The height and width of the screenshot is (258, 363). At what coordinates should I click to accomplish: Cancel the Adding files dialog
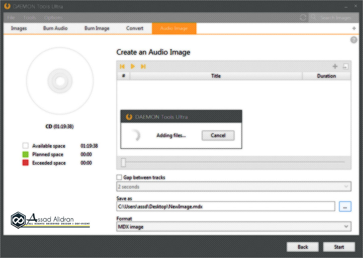pos(218,135)
